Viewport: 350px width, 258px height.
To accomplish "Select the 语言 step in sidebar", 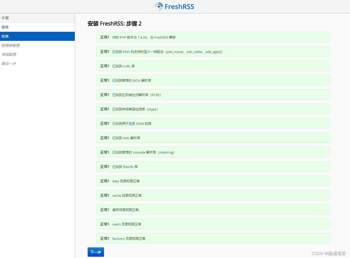I will (x=5, y=27).
